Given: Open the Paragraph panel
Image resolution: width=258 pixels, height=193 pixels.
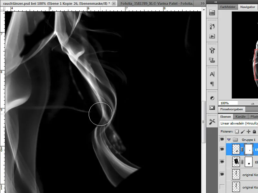Looking at the screenshot, I should pos(212,84).
